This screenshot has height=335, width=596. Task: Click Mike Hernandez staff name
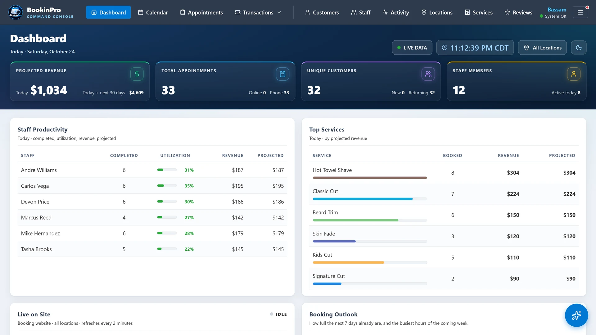[40, 233]
